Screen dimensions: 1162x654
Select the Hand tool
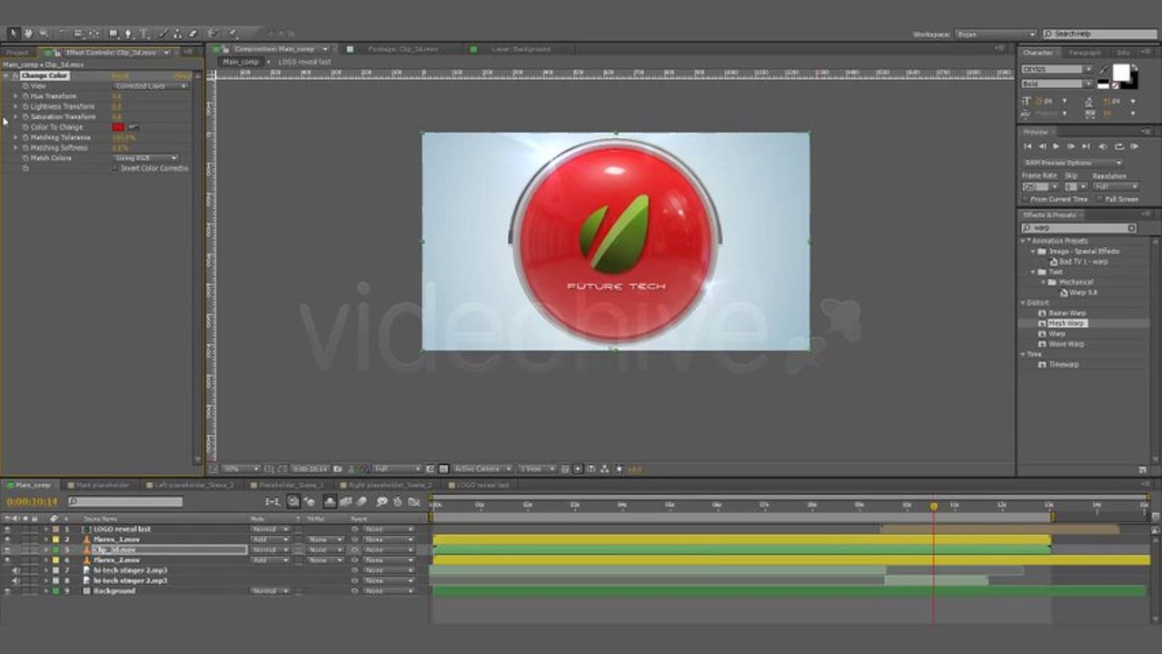(28, 34)
